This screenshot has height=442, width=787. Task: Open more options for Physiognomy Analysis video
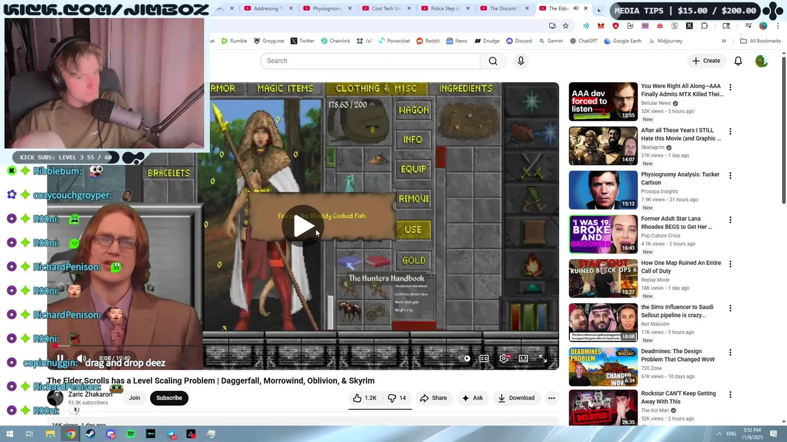point(730,176)
